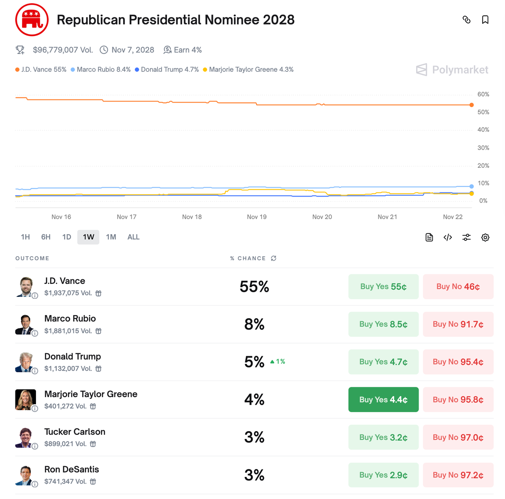Screen dimensions: 505x499
Task: Open the chart filter sliders icon
Action: tap(466, 237)
